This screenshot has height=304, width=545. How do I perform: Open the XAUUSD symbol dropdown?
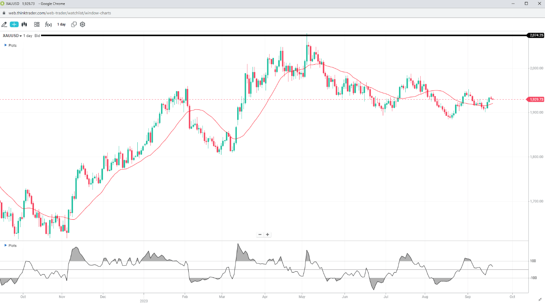(x=12, y=36)
